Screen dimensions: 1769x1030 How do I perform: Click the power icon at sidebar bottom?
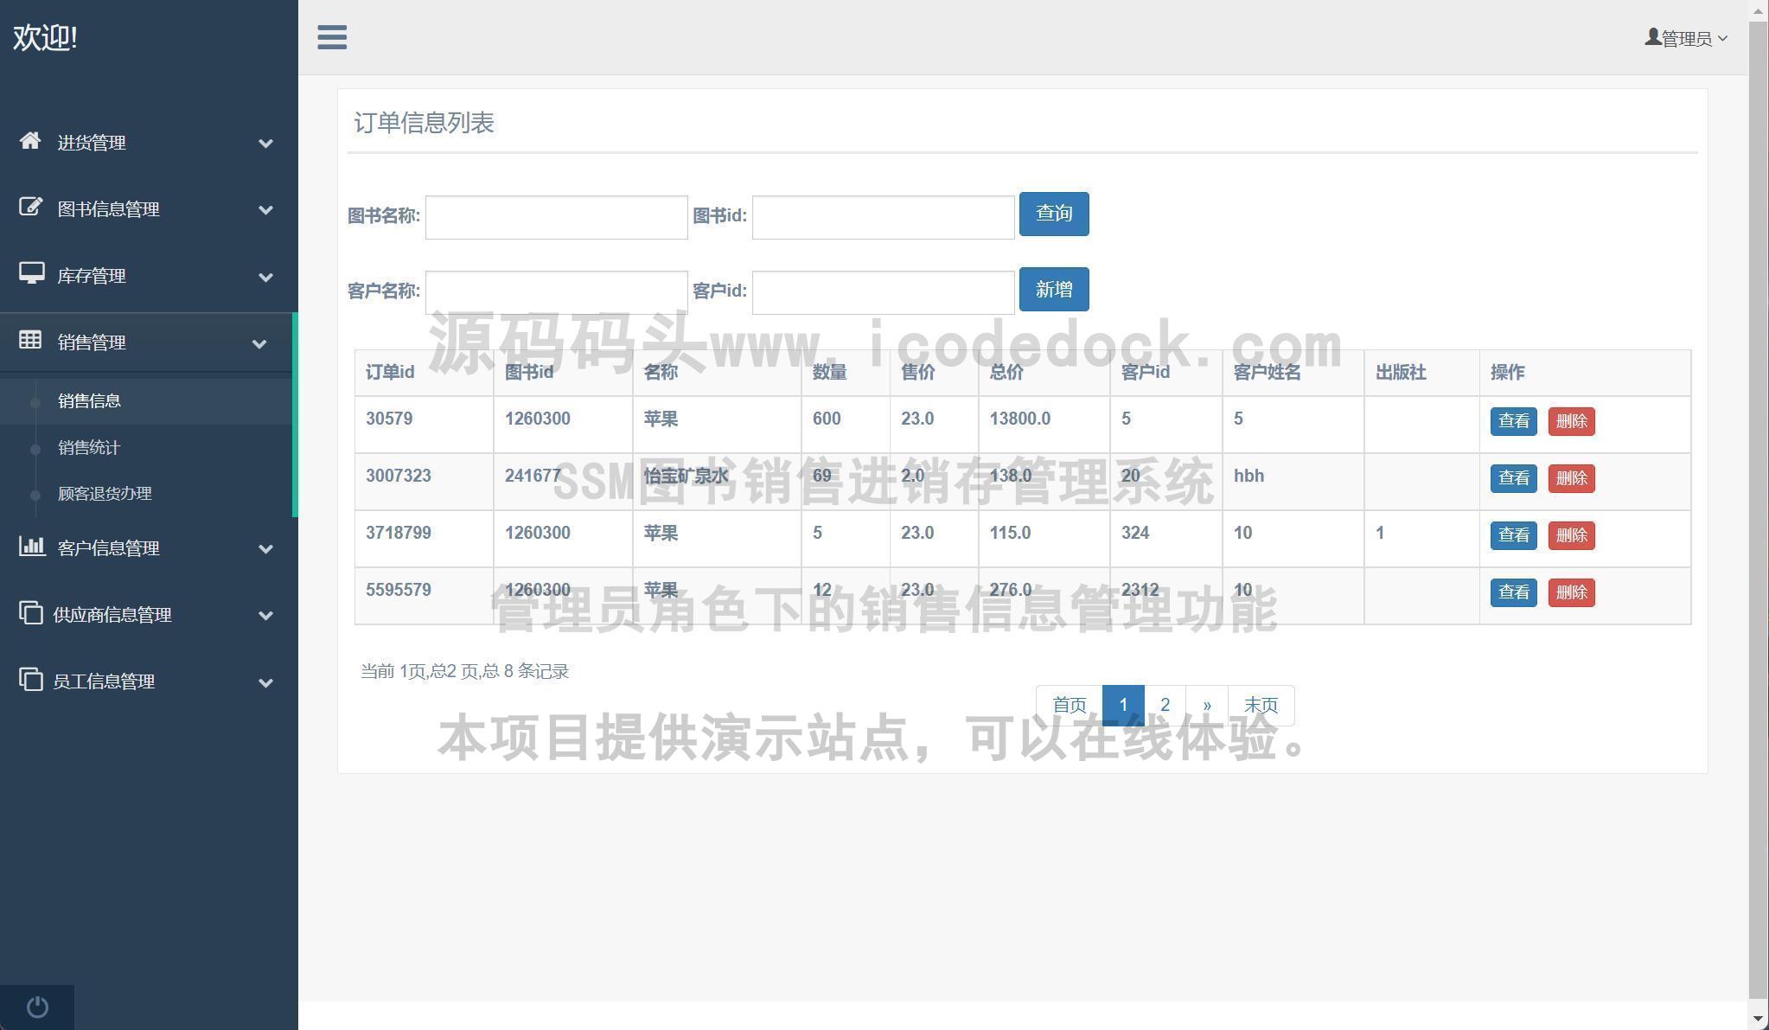pyautogui.click(x=37, y=1007)
